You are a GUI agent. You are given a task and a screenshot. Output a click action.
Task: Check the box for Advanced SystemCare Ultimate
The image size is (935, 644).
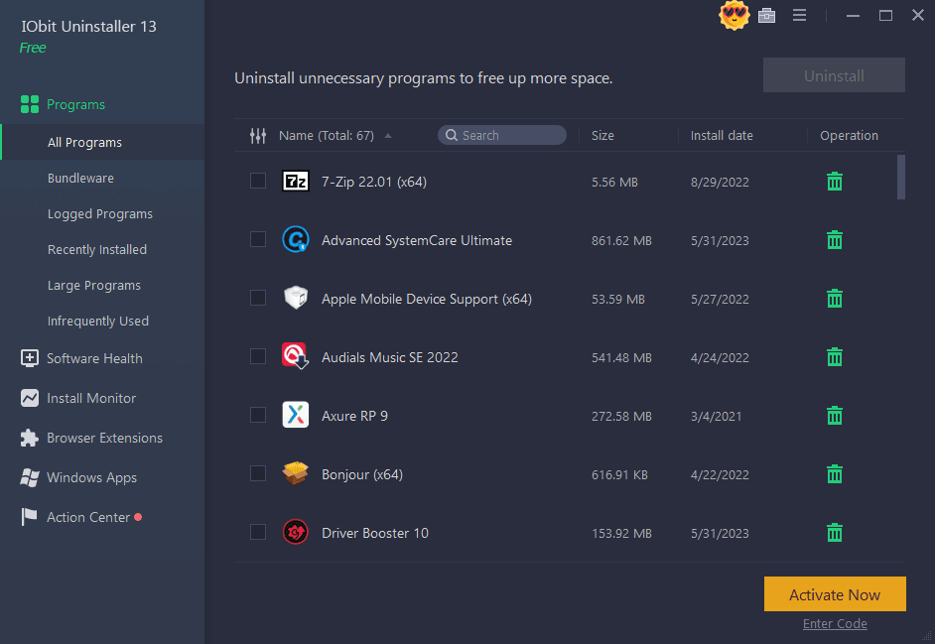tap(258, 240)
